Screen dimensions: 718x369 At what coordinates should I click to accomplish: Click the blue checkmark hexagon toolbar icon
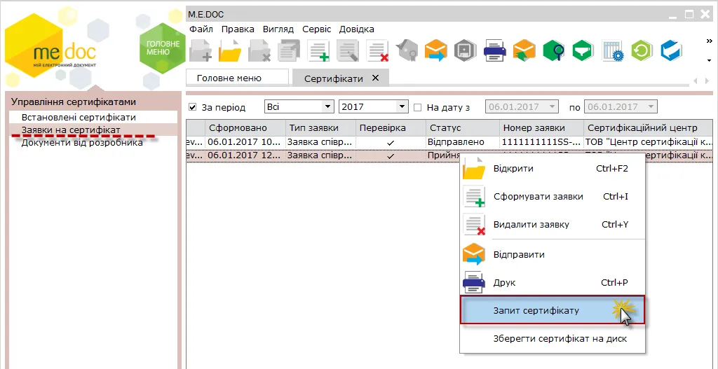(671, 50)
